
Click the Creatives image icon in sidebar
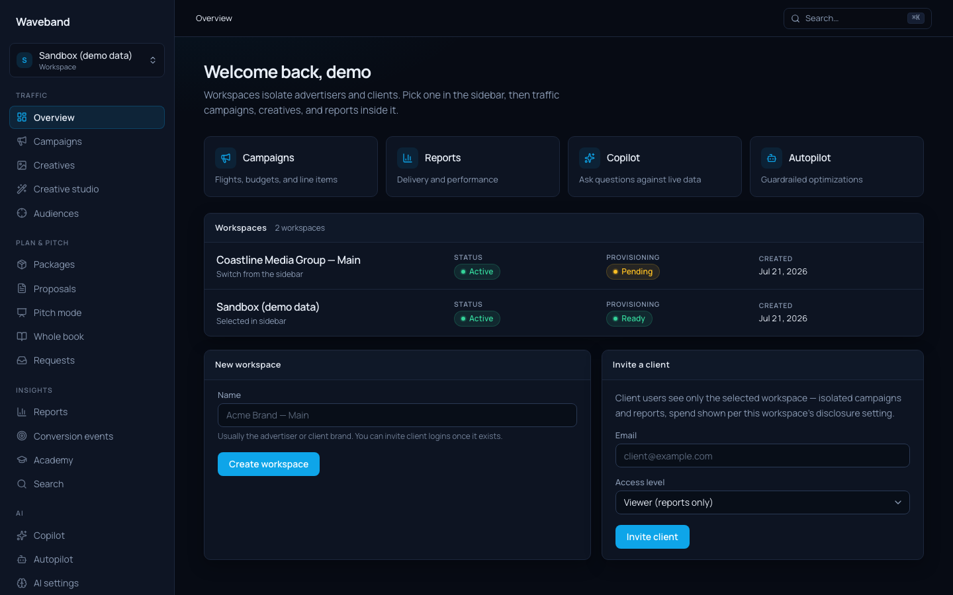(x=22, y=165)
